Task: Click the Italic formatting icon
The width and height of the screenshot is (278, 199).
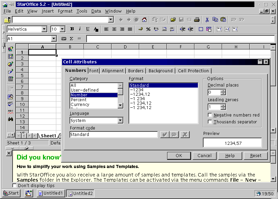Action: point(80,29)
